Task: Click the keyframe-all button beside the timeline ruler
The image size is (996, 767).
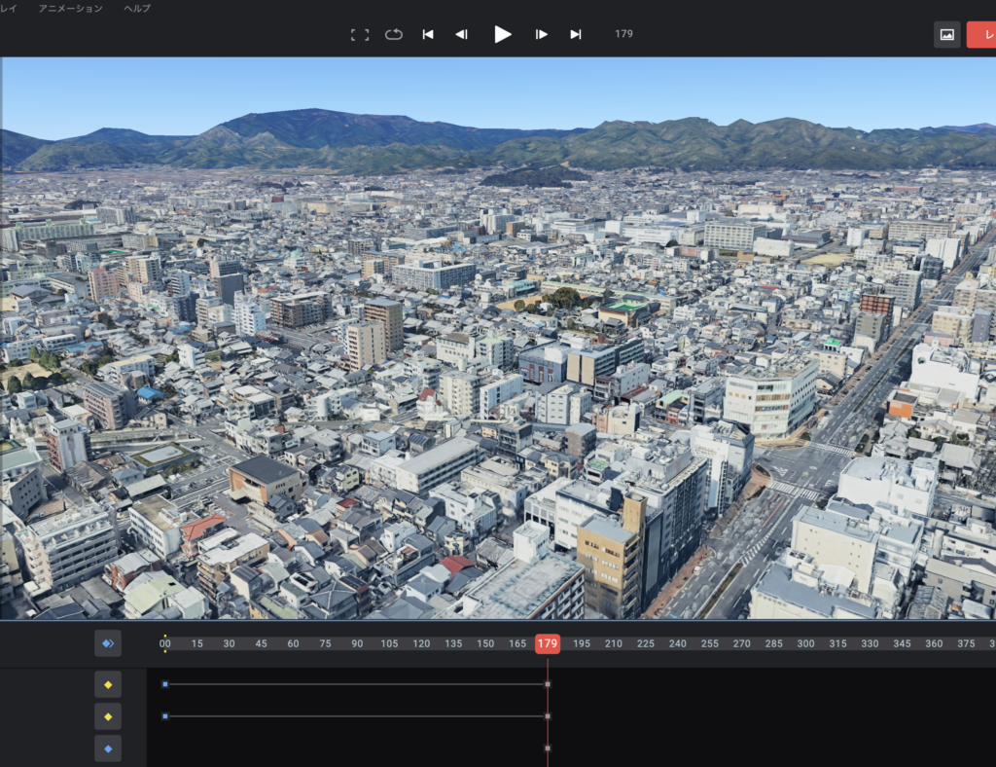Action: pyautogui.click(x=108, y=643)
